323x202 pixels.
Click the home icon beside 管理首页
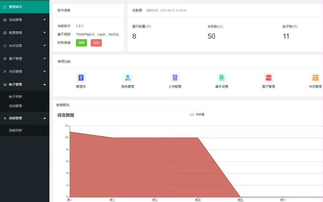[5, 7]
